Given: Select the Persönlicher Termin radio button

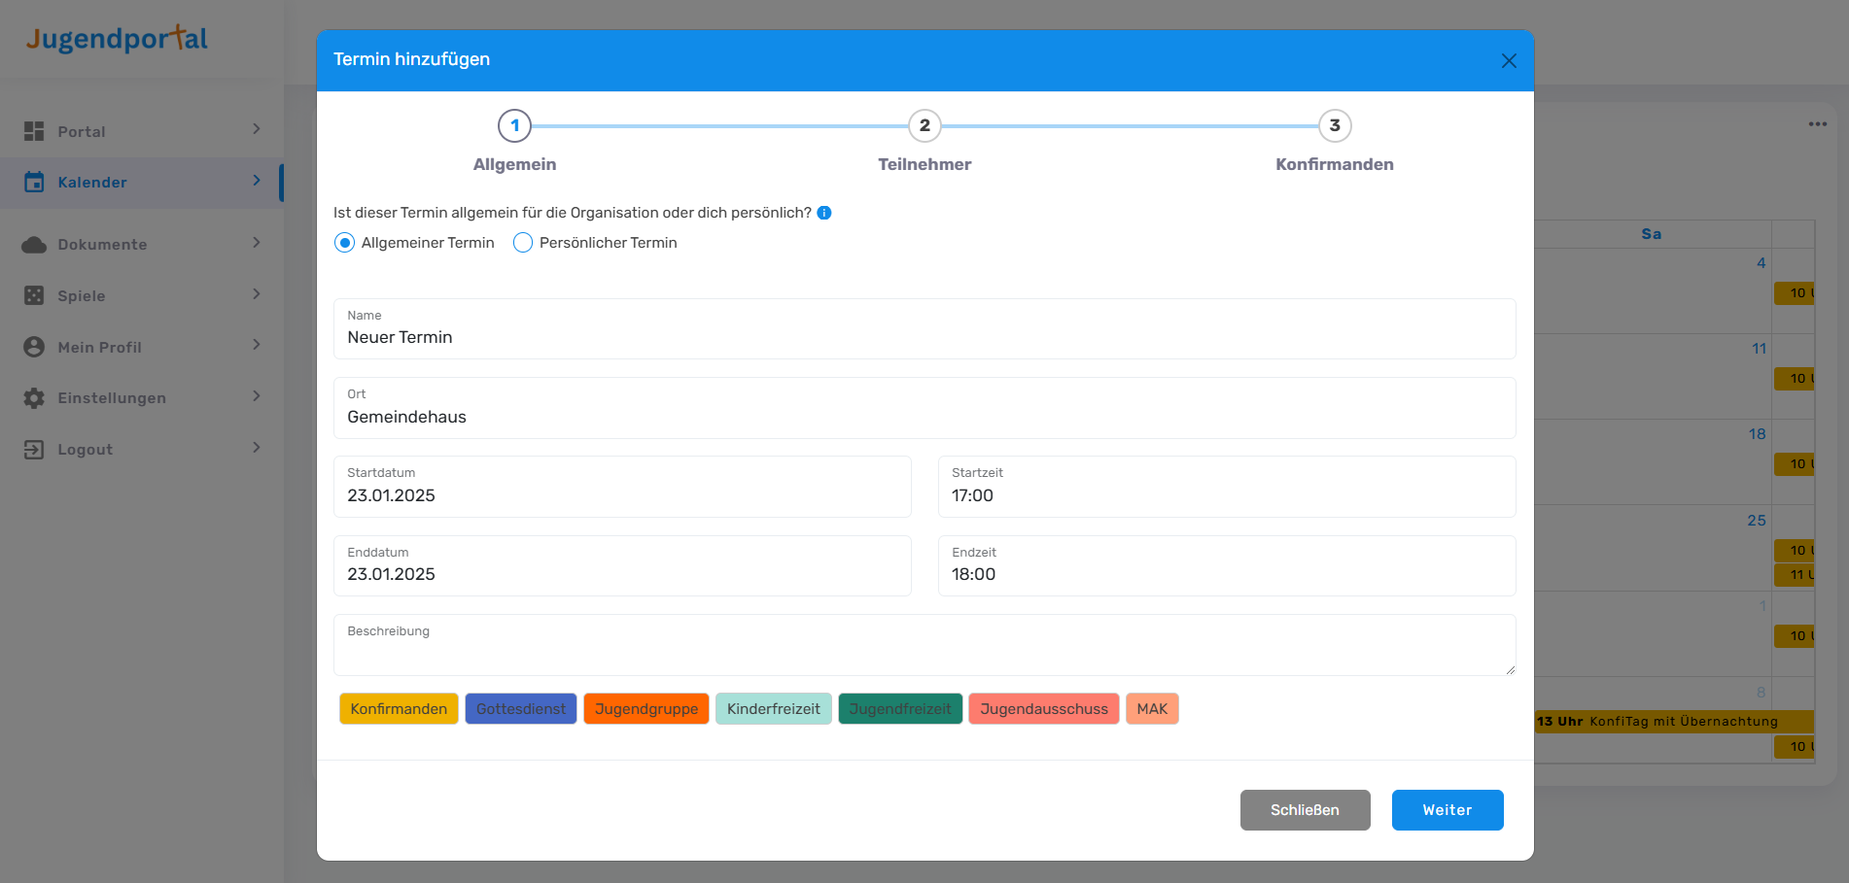Looking at the screenshot, I should [523, 243].
